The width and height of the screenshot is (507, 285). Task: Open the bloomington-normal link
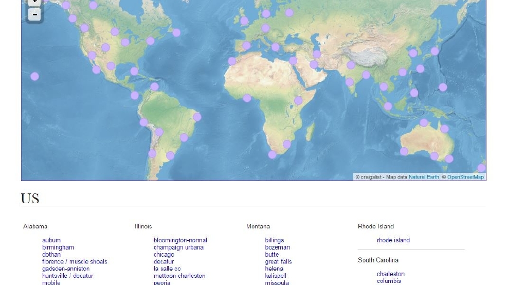[180, 240]
